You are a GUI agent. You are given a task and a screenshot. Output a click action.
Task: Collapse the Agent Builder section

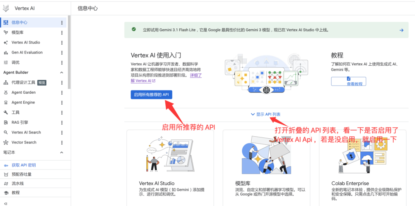click(62, 73)
